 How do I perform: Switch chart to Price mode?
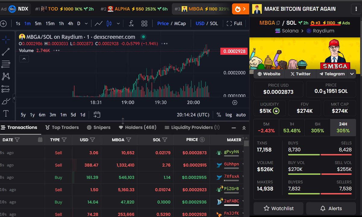(x=163, y=23)
